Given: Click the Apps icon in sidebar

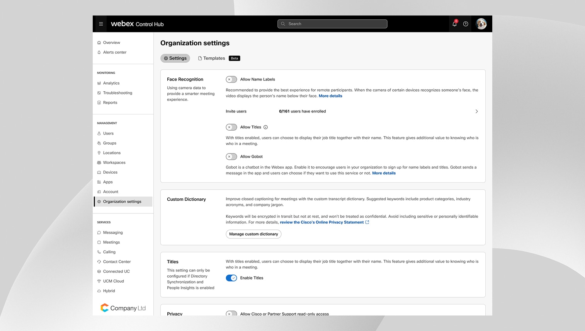Looking at the screenshot, I should (x=99, y=182).
